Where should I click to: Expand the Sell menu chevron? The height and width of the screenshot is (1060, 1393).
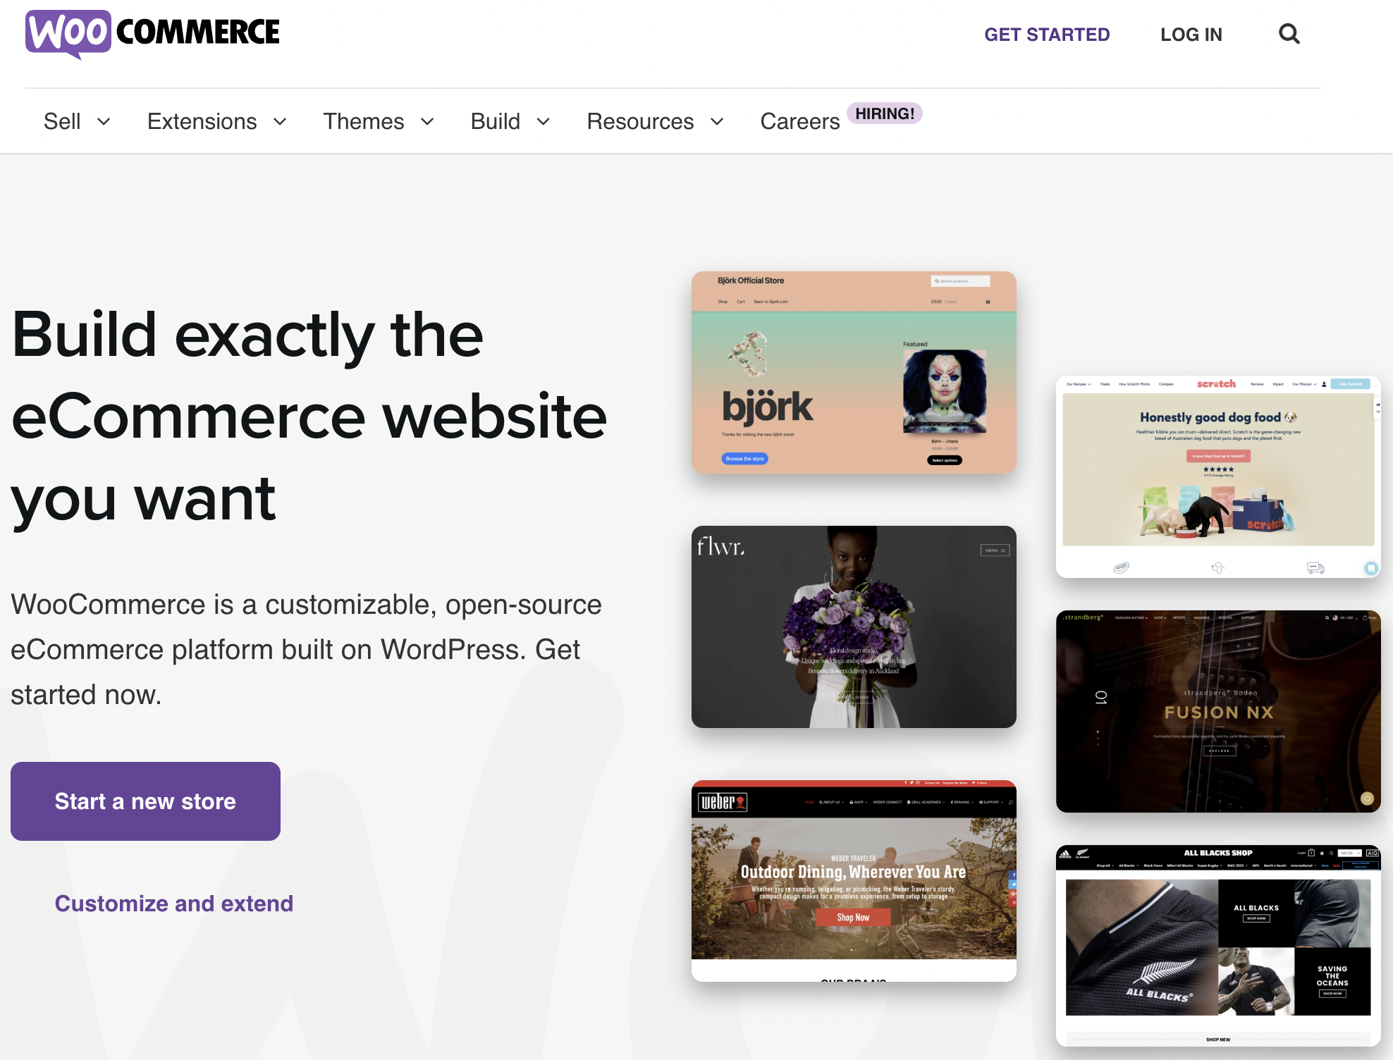104,121
